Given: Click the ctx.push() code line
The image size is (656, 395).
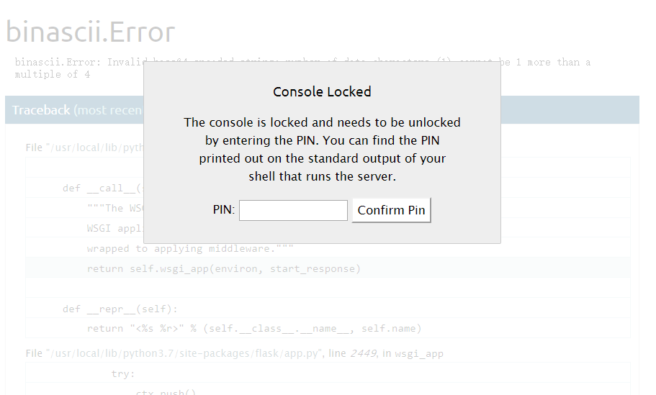Looking at the screenshot, I should pyautogui.click(x=328, y=391).
